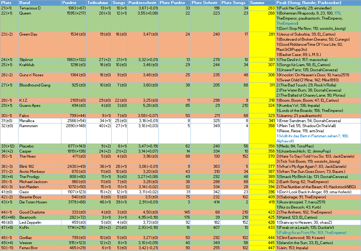Click Metallica's Summe value 341

point(262,121)
